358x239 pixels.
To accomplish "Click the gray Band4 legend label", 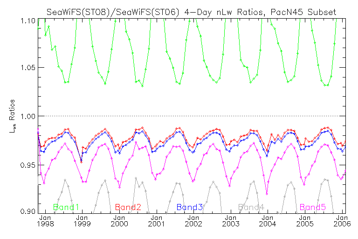I will point(251,207).
